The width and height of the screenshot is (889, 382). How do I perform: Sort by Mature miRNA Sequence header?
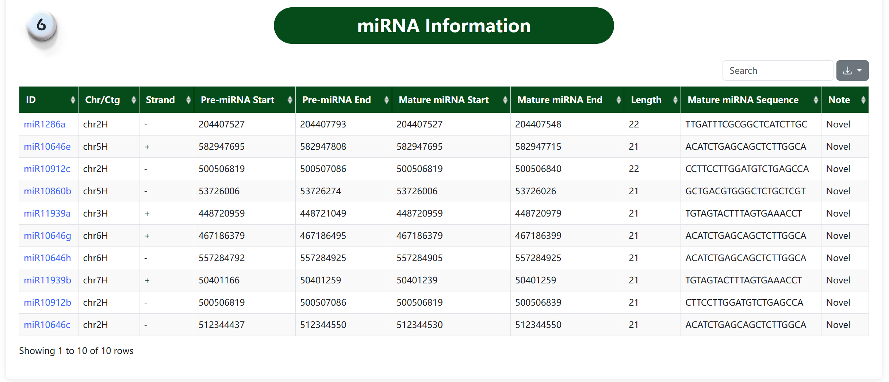pos(816,100)
